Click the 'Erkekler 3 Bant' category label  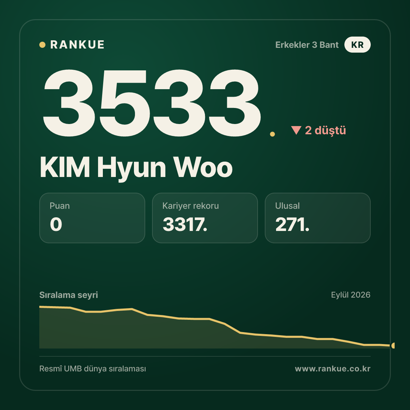[307, 45]
